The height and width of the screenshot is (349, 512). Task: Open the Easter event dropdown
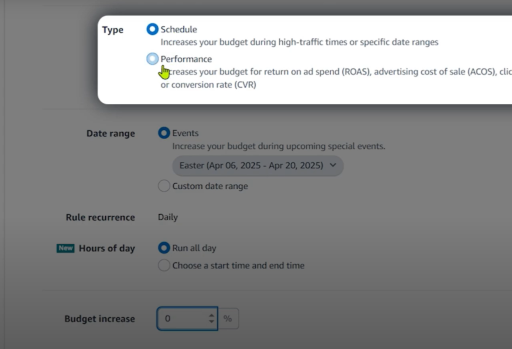(257, 165)
